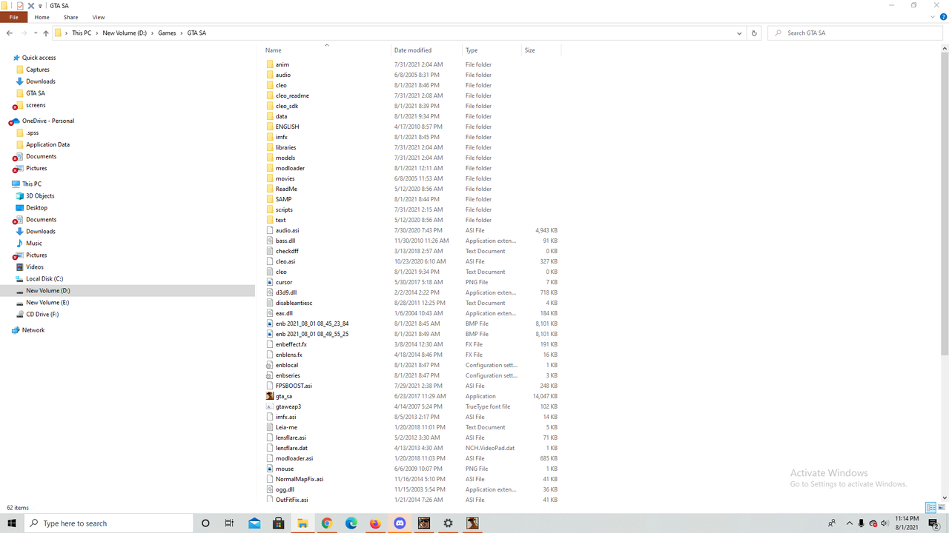Click Properties icon in quick access toolbar

[x=20, y=5]
